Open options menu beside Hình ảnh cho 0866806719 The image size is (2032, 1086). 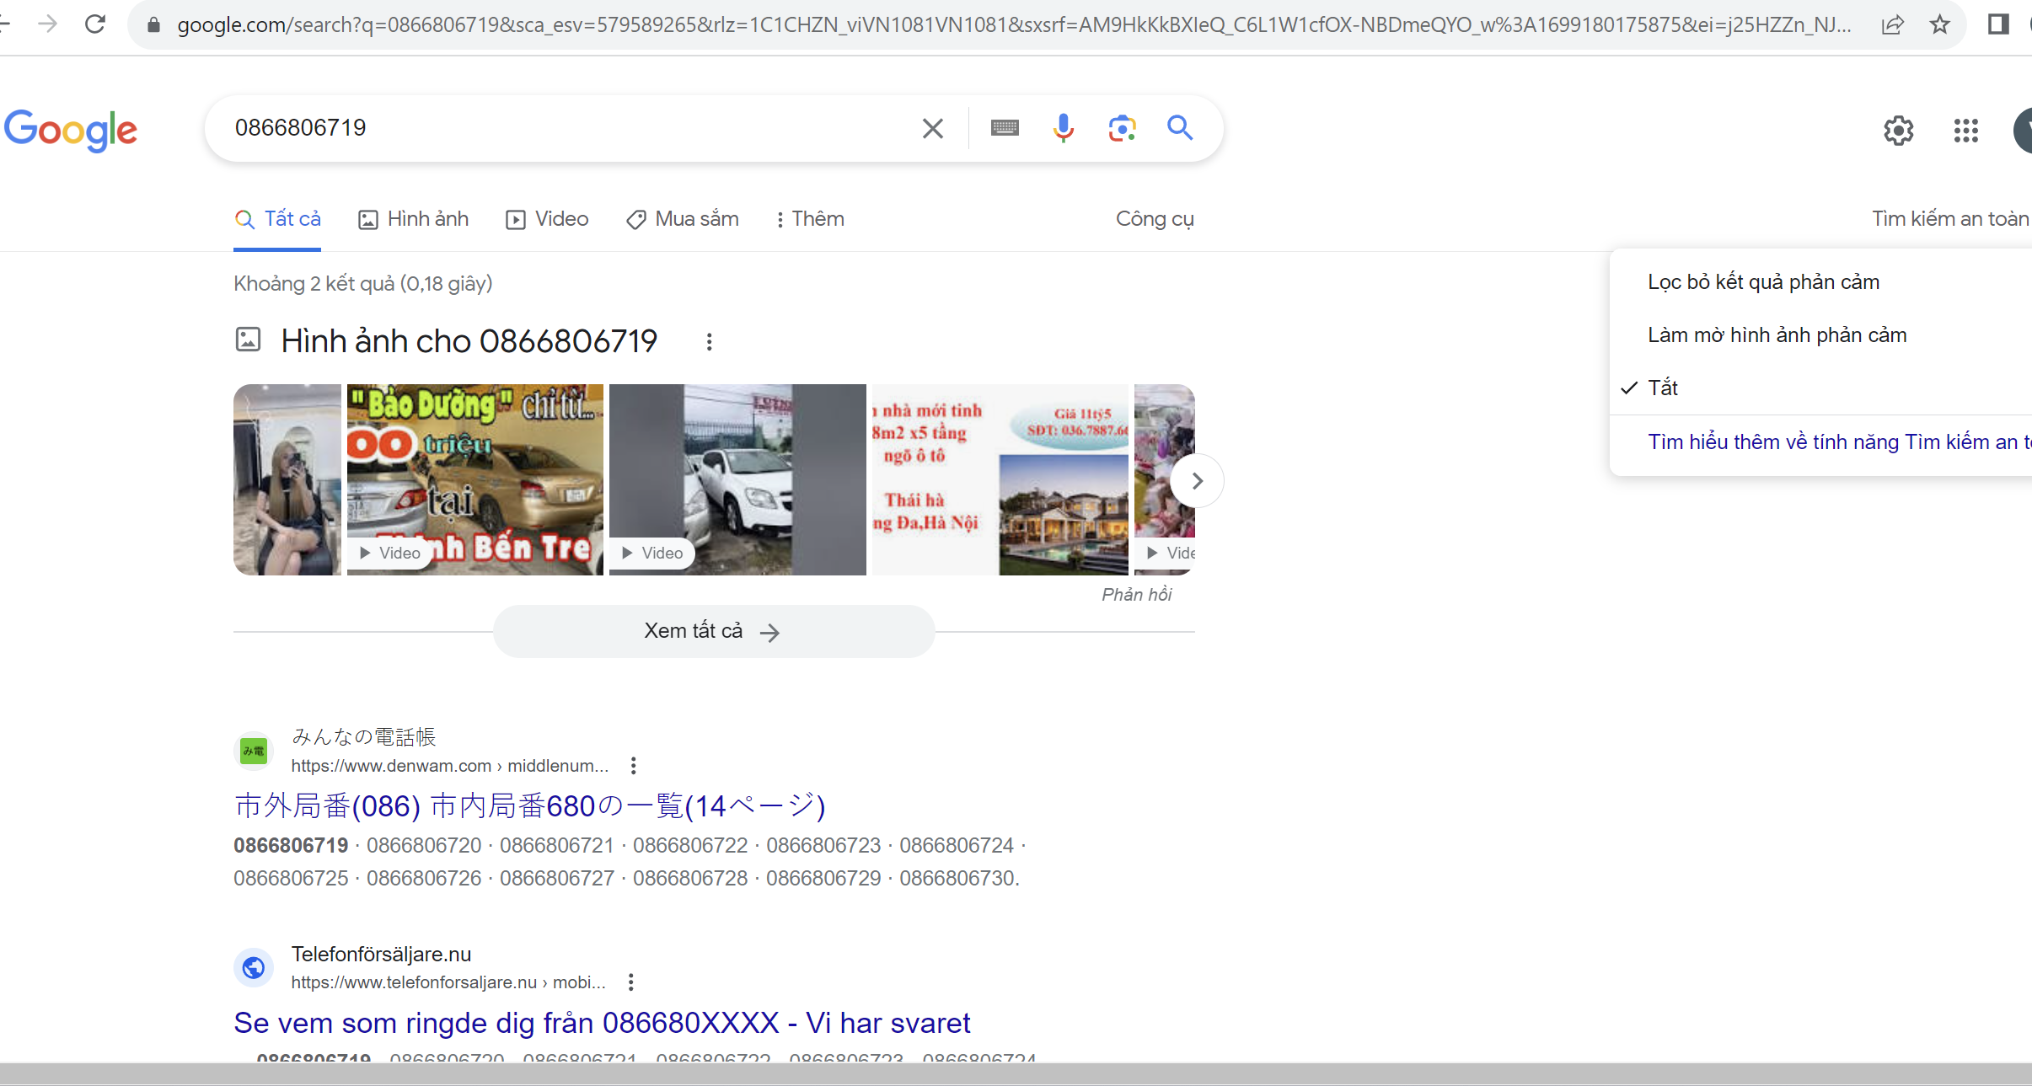(708, 342)
